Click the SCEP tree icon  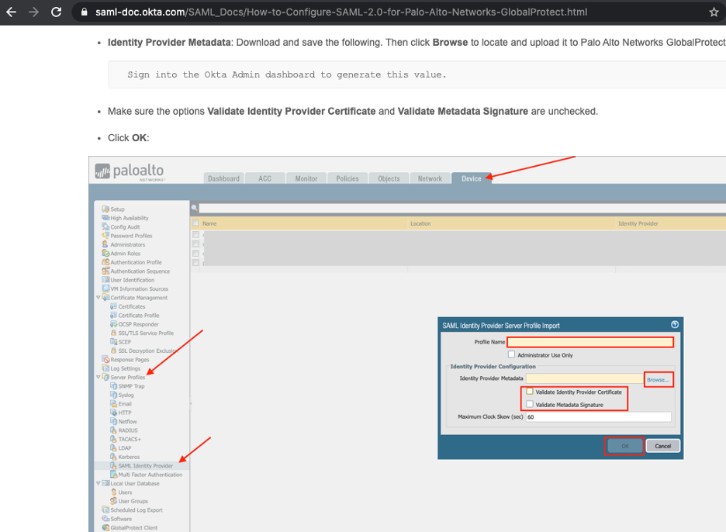[113, 341]
